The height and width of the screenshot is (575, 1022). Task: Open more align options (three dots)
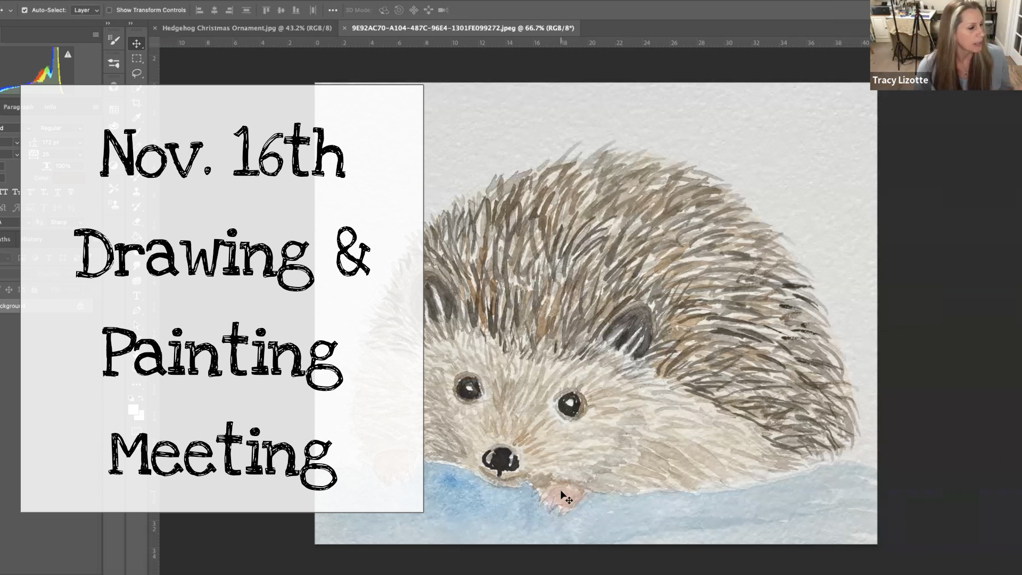(333, 10)
